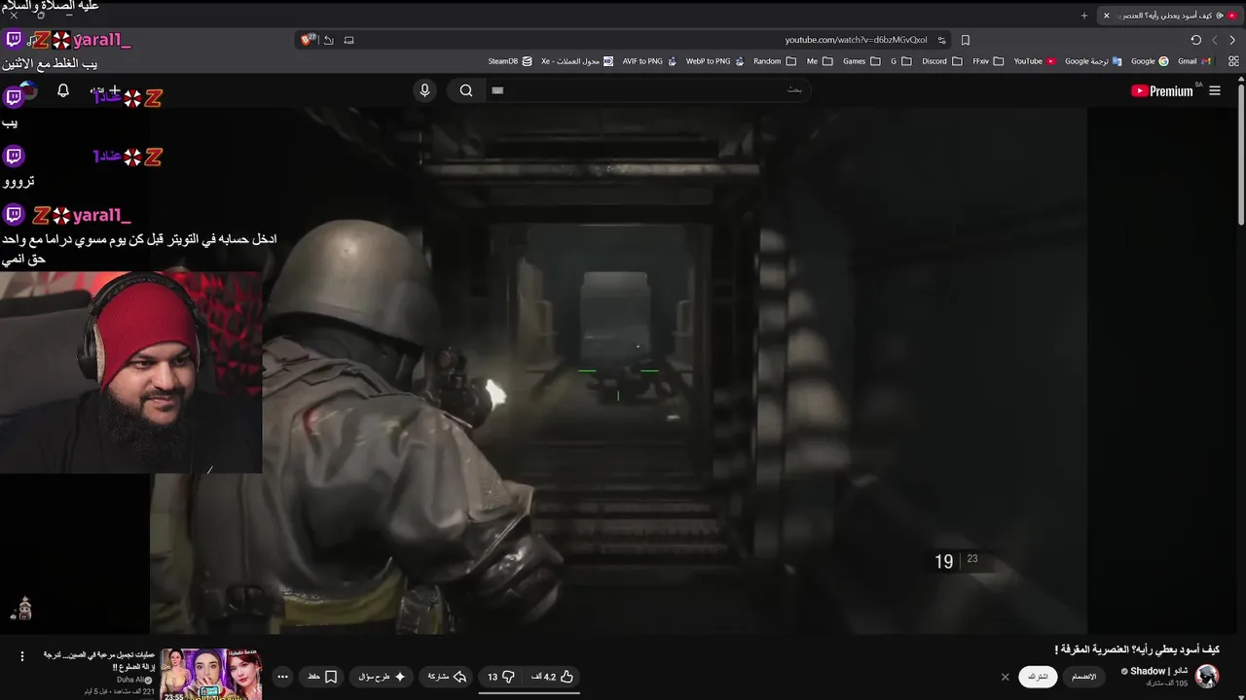This screenshot has height=700, width=1246.
Task: Click the chat username 'yara11_' at the top
Action: pyautogui.click(x=101, y=40)
